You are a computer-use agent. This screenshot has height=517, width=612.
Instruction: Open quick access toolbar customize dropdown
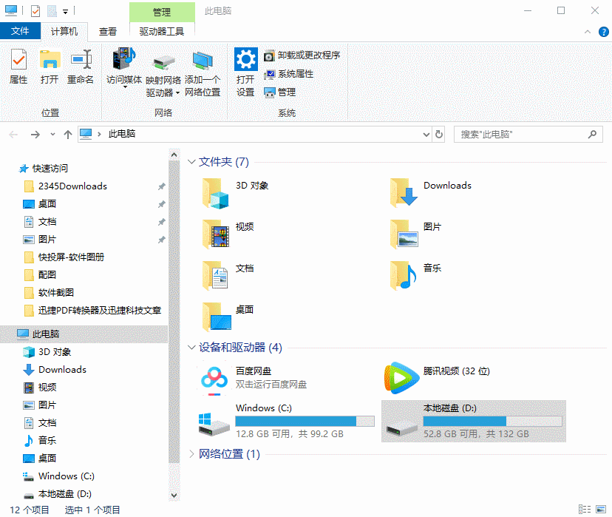pos(66,12)
